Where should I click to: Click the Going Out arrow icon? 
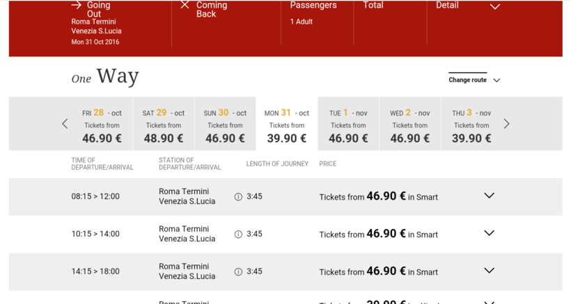click(x=77, y=5)
